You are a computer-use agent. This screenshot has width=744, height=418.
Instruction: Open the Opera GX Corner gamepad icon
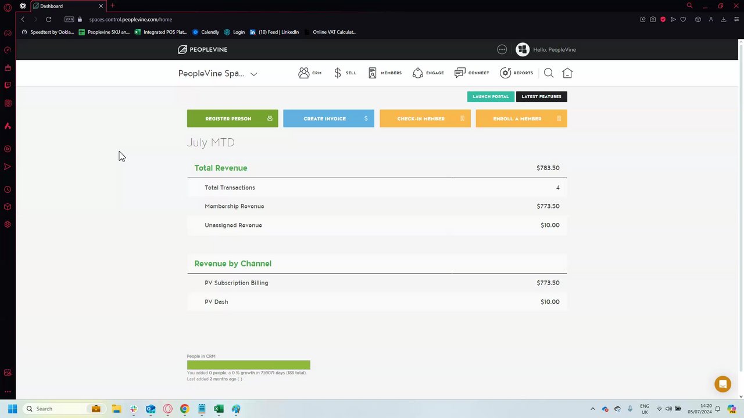(x=8, y=33)
